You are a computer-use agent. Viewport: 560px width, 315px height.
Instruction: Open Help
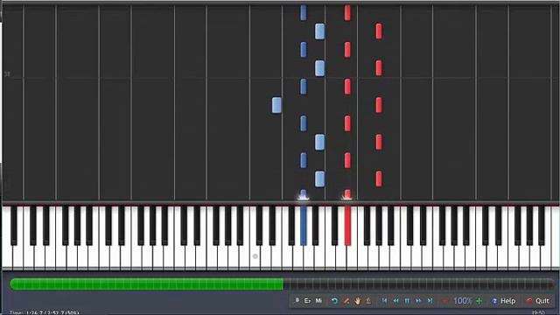[x=504, y=301]
